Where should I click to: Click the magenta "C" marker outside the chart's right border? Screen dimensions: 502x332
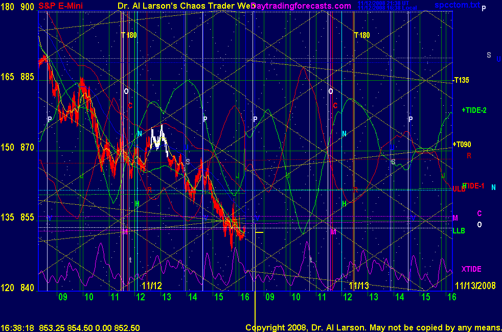click(x=480, y=214)
